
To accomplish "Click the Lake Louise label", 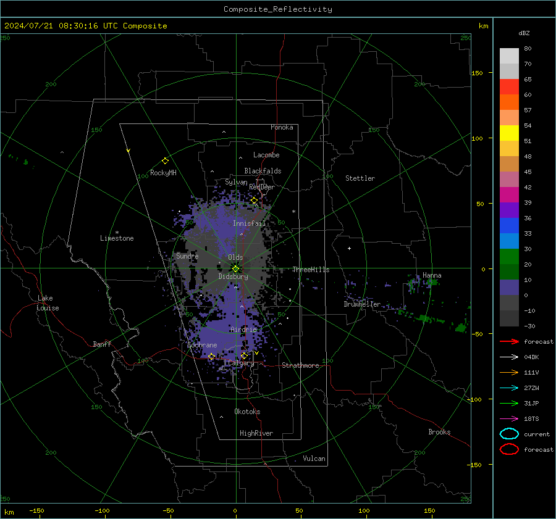I will click(x=48, y=303).
